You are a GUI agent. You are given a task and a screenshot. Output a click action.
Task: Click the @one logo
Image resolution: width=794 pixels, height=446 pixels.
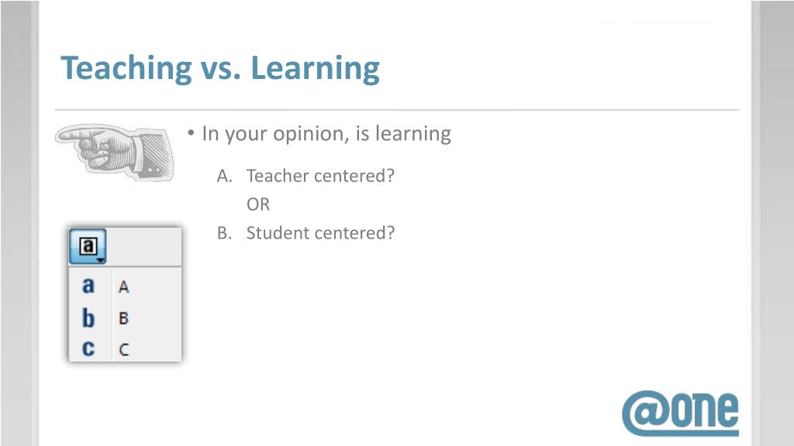tap(680, 413)
